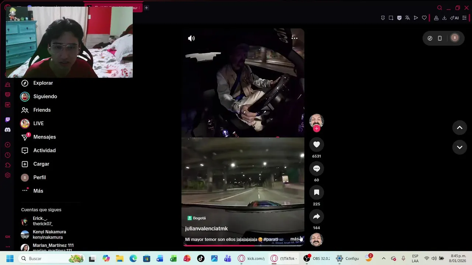Switch to OBS 32.0 in taskbar
Screen dimensions: 472x265
pyautogui.click(x=317, y=259)
